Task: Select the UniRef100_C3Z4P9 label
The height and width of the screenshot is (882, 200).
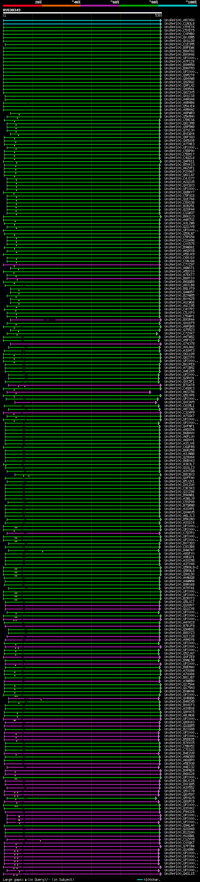Action: (179, 413)
